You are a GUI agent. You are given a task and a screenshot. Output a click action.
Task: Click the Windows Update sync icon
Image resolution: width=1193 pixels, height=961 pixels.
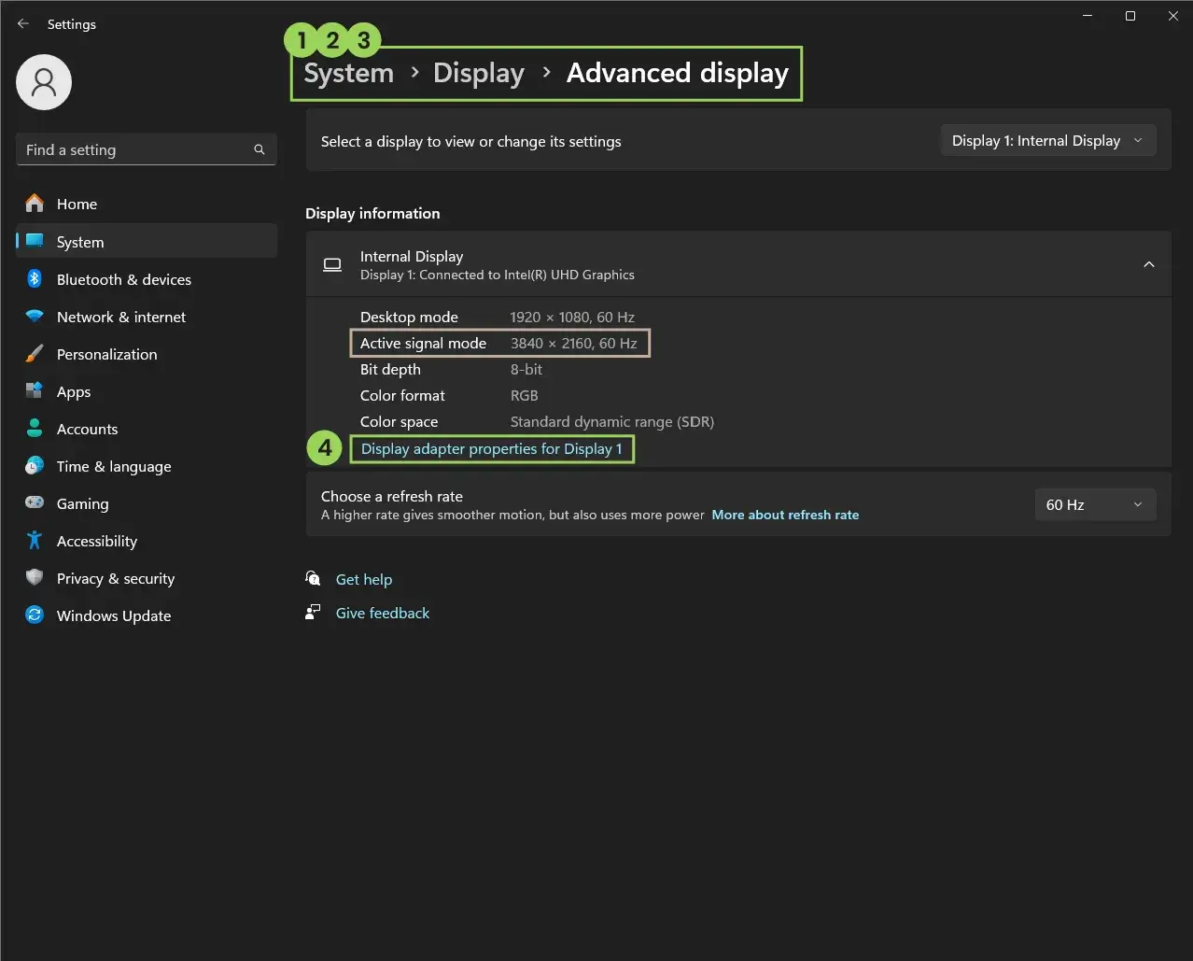tap(35, 615)
